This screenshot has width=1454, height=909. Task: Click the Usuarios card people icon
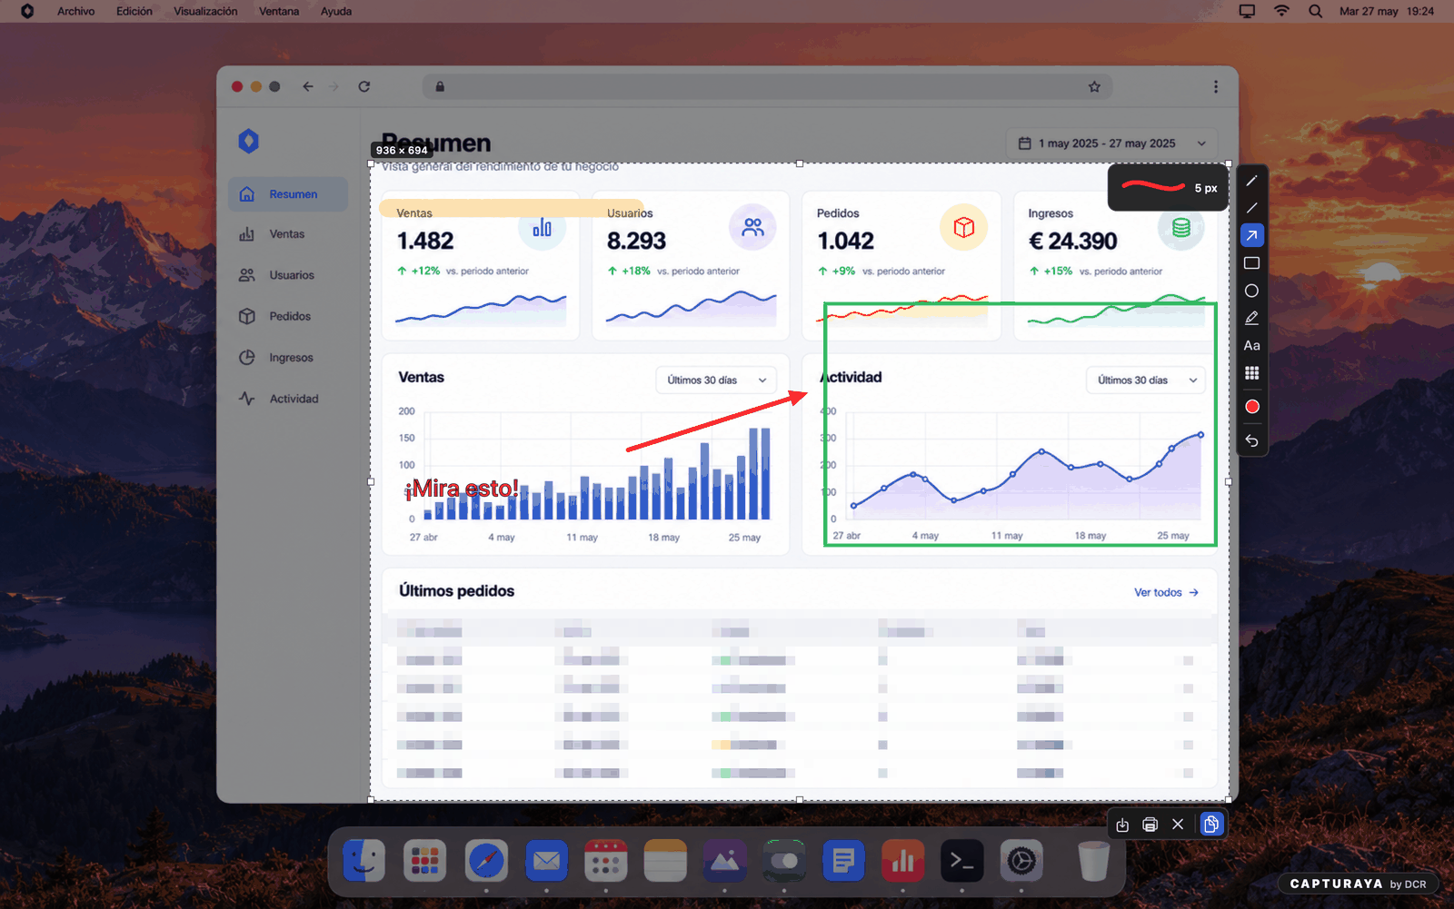point(752,227)
